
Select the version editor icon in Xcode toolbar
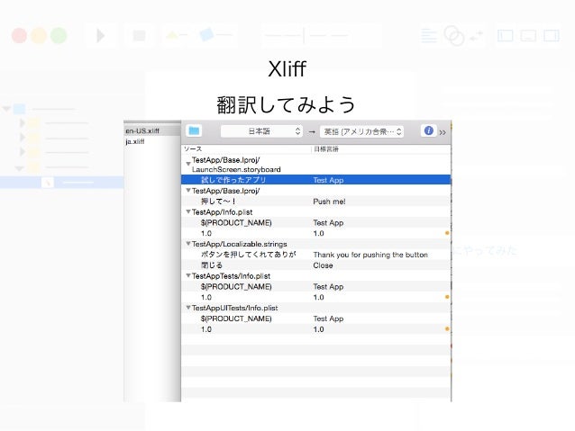coord(477,35)
